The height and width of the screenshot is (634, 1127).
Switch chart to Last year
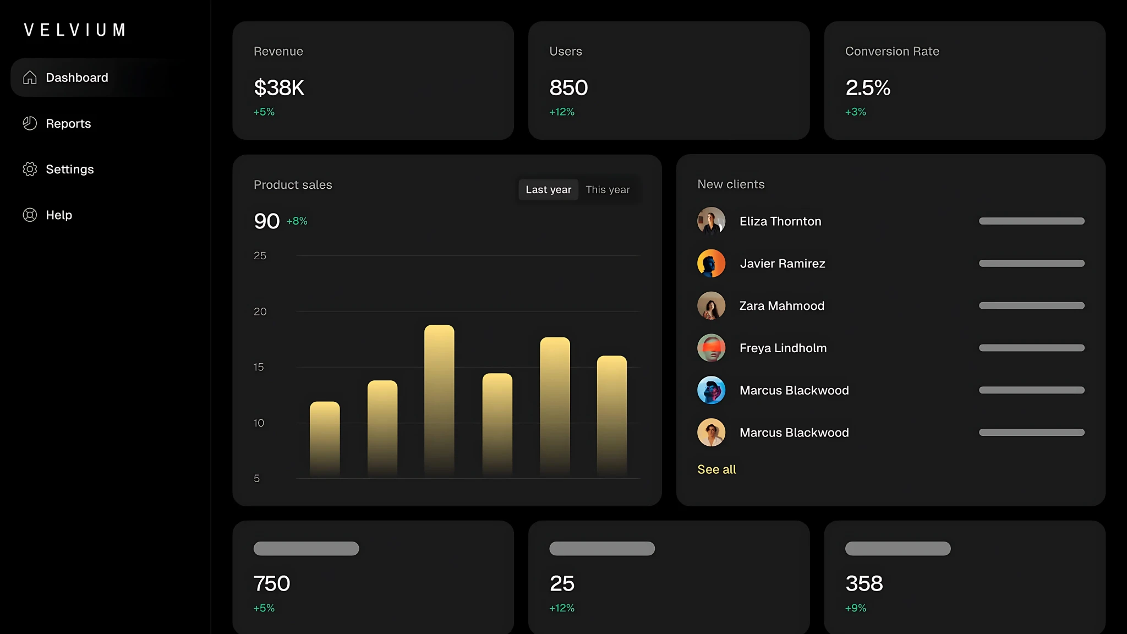pyautogui.click(x=548, y=190)
